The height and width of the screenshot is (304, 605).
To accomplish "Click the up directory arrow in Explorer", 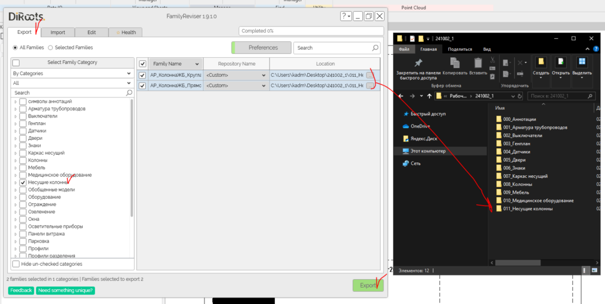I will tap(429, 96).
